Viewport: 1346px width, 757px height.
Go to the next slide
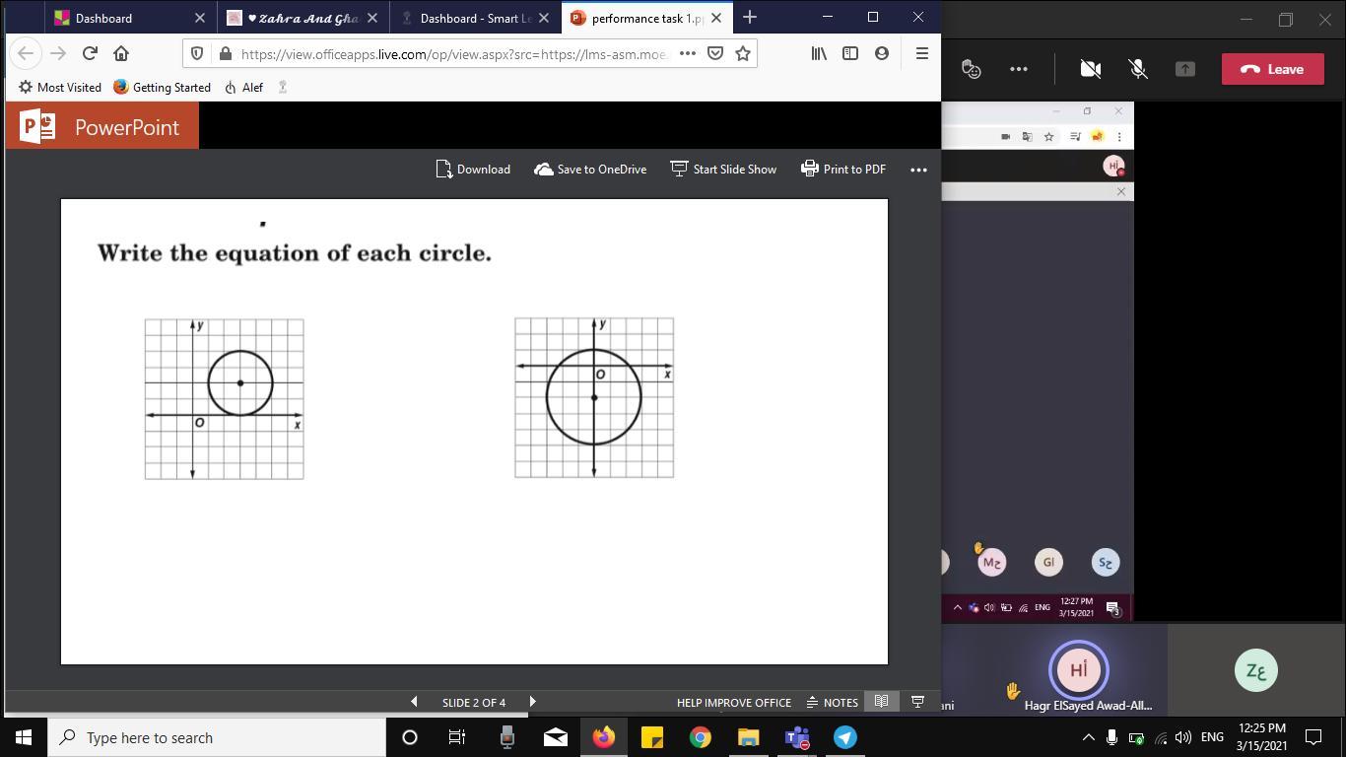pyautogui.click(x=533, y=702)
